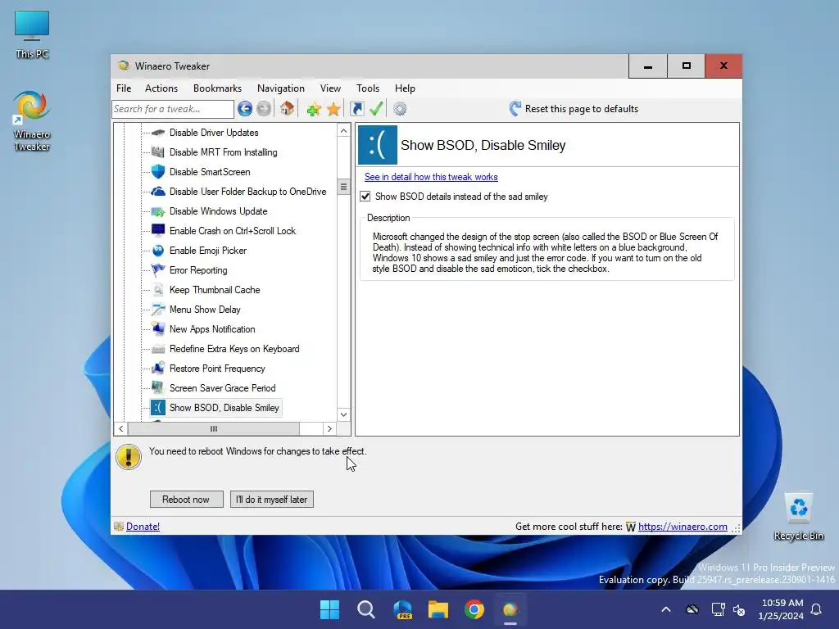Open the View menu
The height and width of the screenshot is (629, 839).
(x=330, y=88)
